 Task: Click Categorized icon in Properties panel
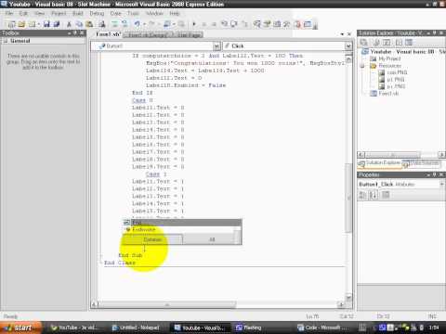[362, 195]
